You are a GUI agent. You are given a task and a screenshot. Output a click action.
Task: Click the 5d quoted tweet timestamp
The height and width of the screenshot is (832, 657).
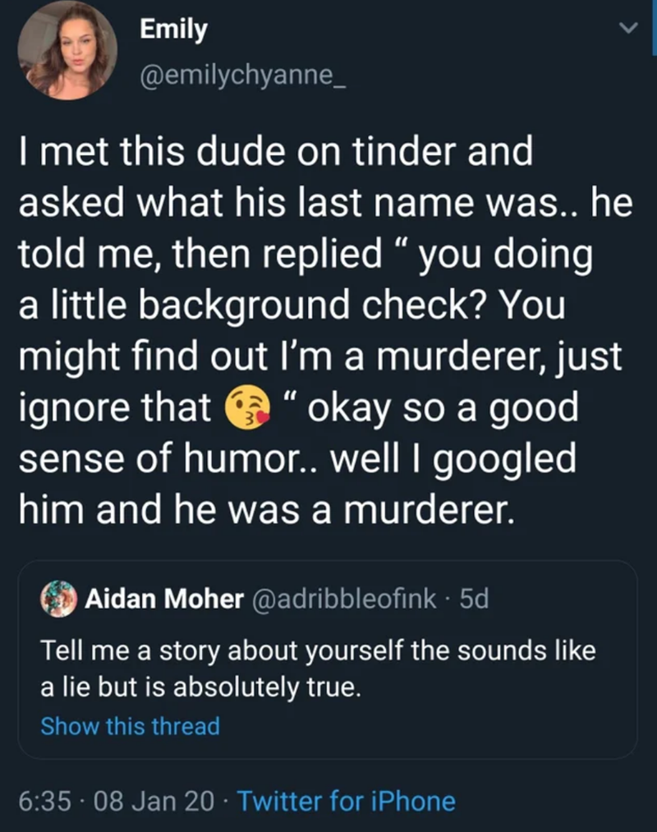click(x=475, y=600)
